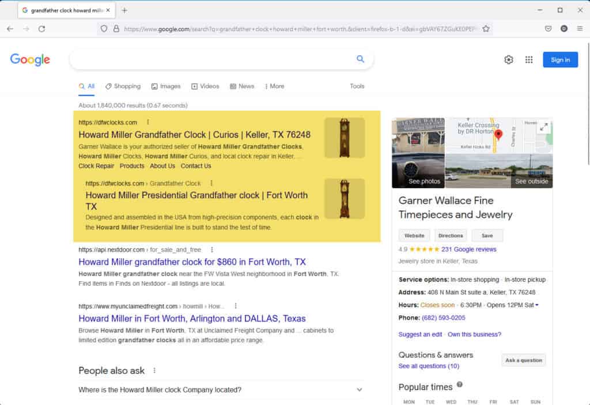Open three-dot menu beside dfwclocks.com URL
Screen dimensions: 590x405
(148, 122)
